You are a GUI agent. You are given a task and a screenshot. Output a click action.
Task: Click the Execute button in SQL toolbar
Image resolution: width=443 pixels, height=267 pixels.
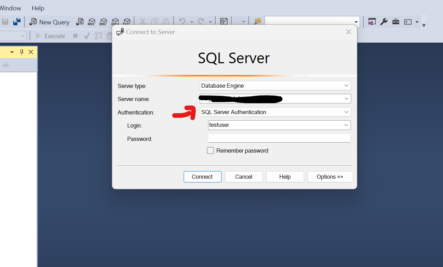[x=50, y=36]
